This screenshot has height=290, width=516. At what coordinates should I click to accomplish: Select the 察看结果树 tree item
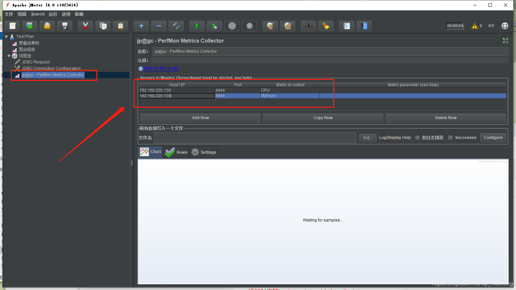click(x=29, y=43)
